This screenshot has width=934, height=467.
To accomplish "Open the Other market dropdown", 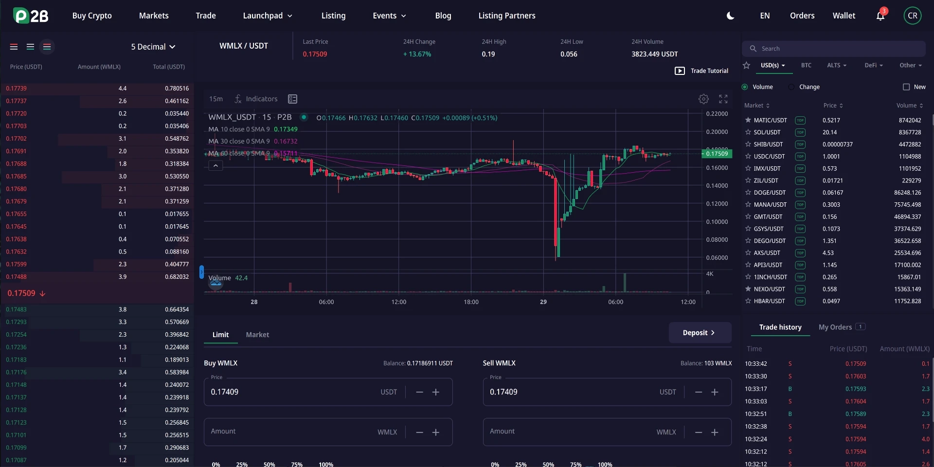I will tap(911, 65).
